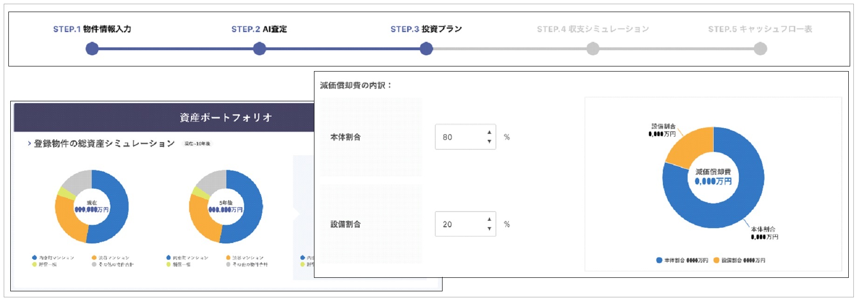
Task: Increase 本体割合 value with up arrow
Action: click(489, 132)
